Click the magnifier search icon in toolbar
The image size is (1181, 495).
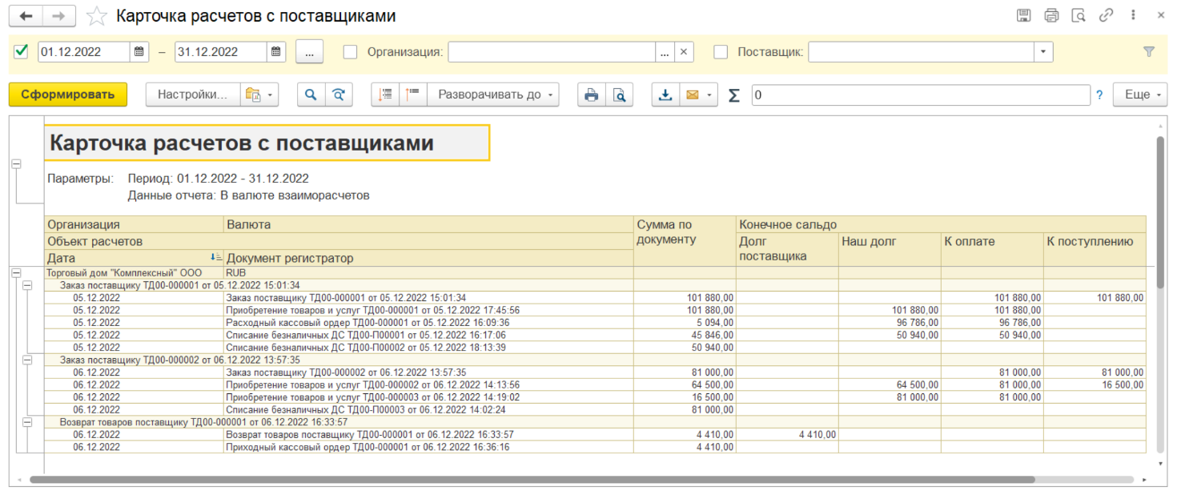(x=311, y=95)
